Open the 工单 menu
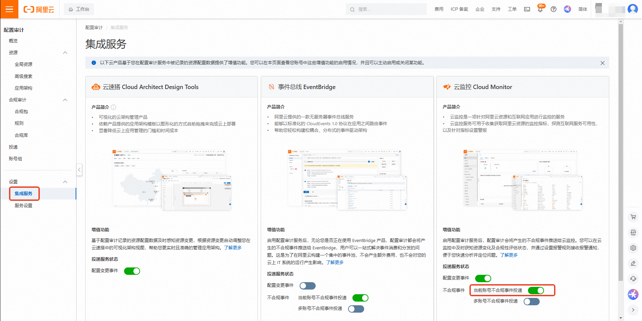 pyautogui.click(x=512, y=9)
